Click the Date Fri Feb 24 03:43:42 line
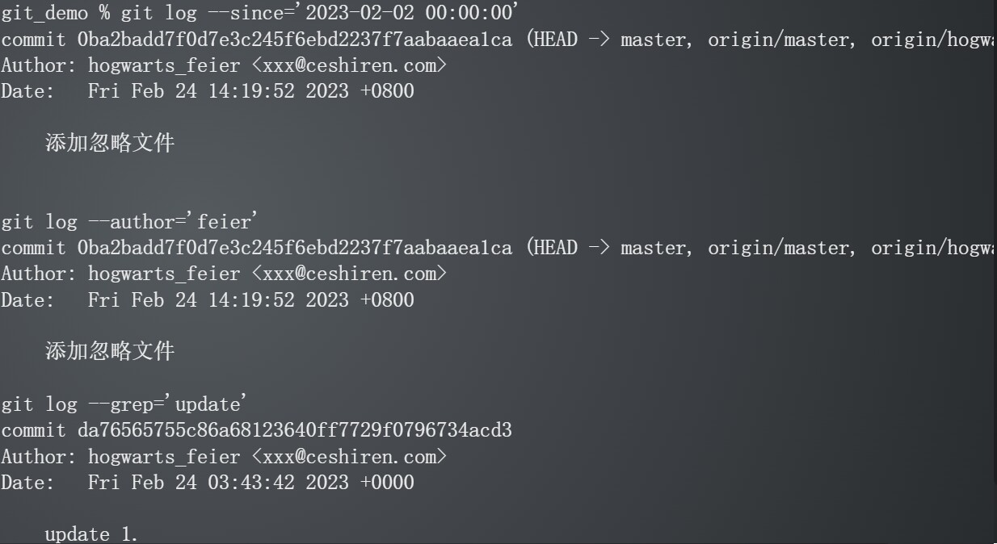This screenshot has height=544, width=997. [x=207, y=483]
